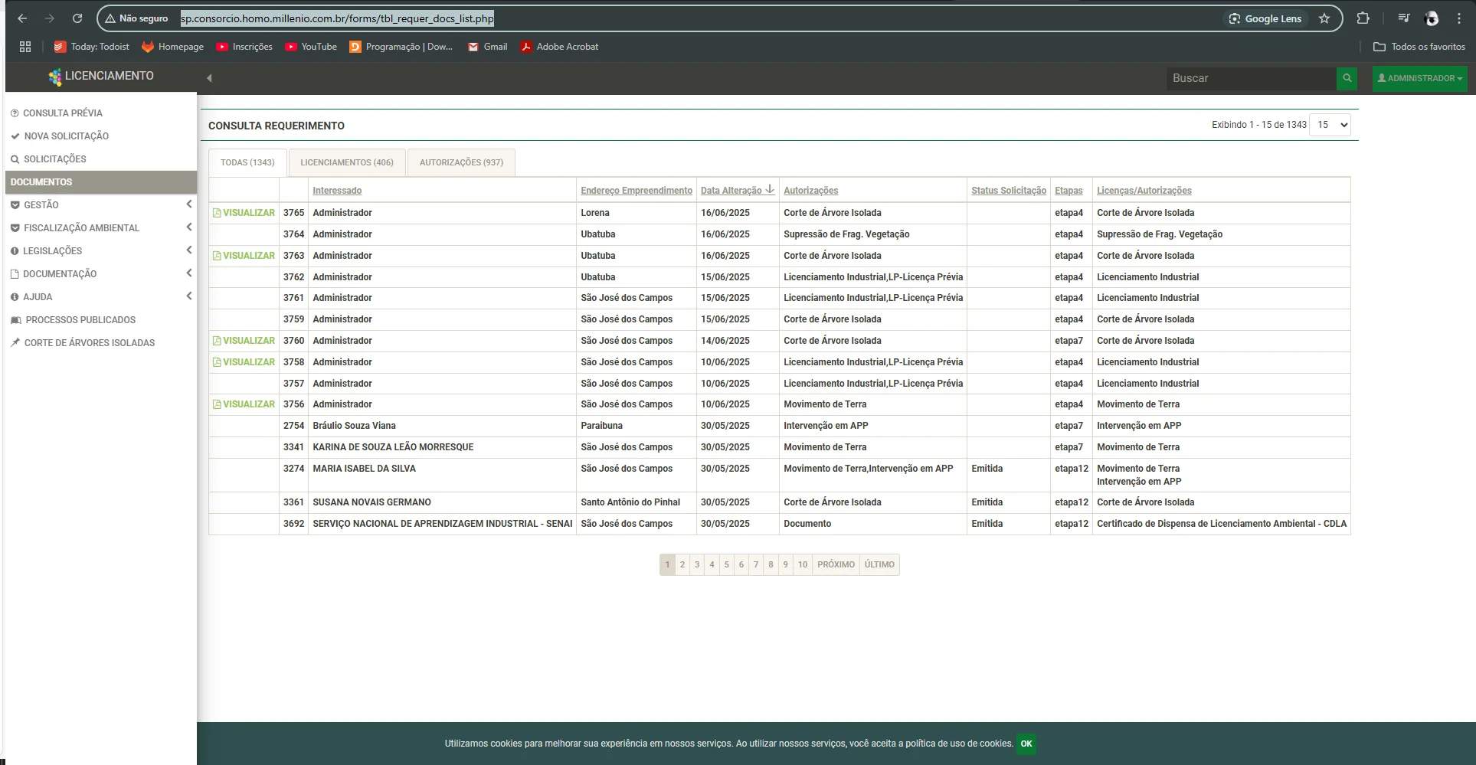Open browser extensions puzzle icon
Image resolution: width=1476 pixels, height=765 pixels.
tap(1363, 18)
